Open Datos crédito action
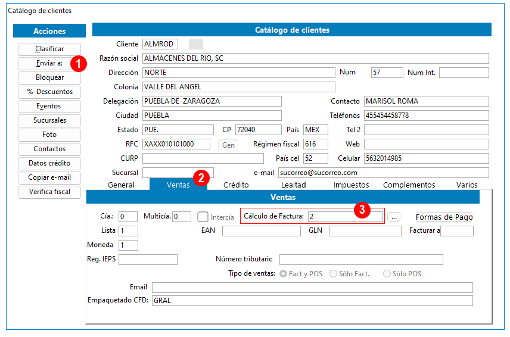Screen dimensions: 510x337 [49, 164]
